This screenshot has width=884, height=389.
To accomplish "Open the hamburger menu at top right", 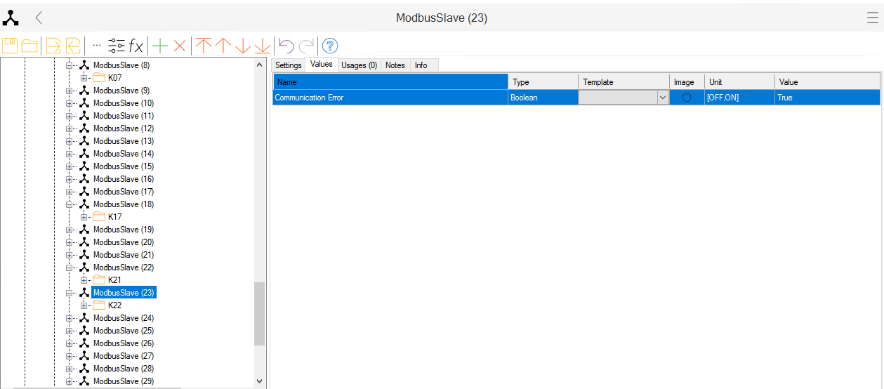I will coord(872,18).
